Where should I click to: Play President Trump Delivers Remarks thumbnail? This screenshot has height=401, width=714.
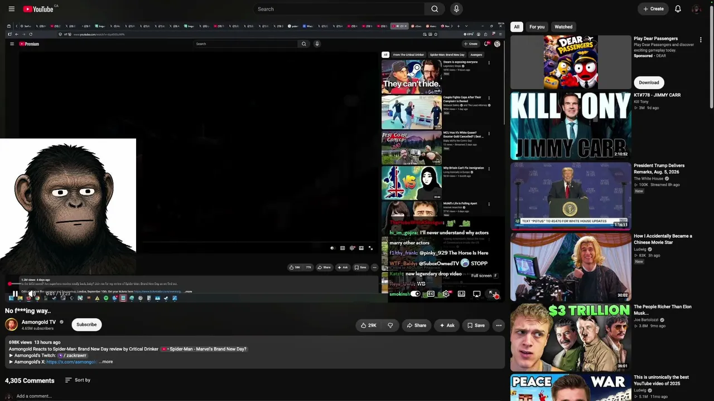click(571, 196)
